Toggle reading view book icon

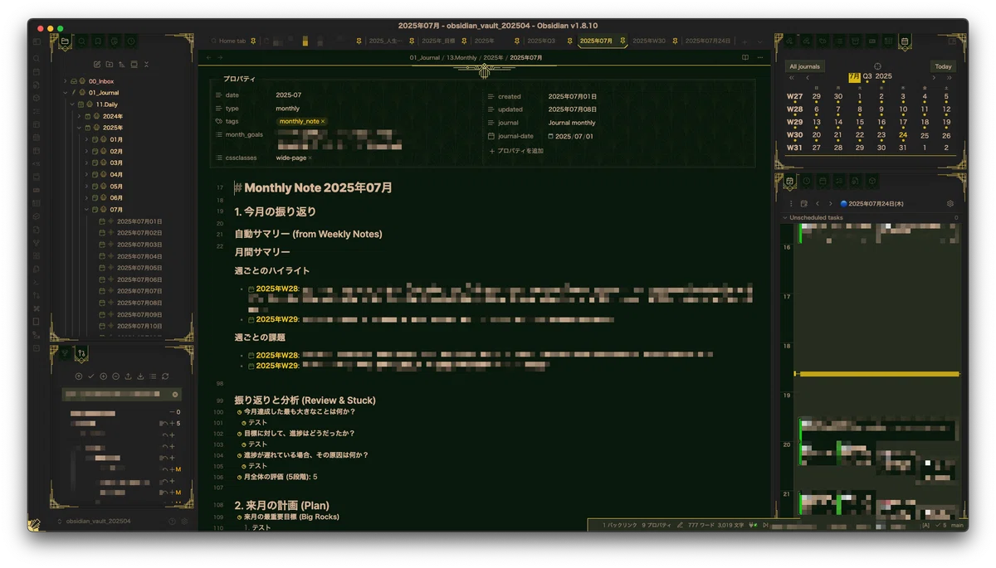(x=745, y=57)
